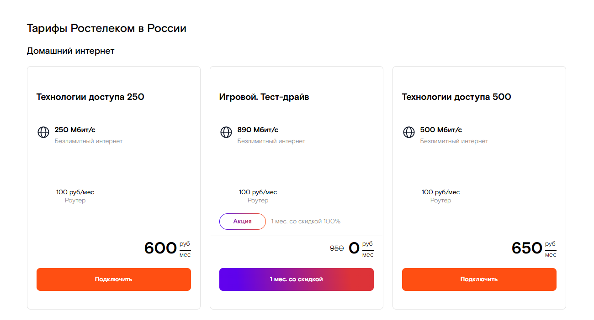The height and width of the screenshot is (320, 594).
Task: Click the Тарифы Ростелеком в России heading
Action: (x=106, y=28)
